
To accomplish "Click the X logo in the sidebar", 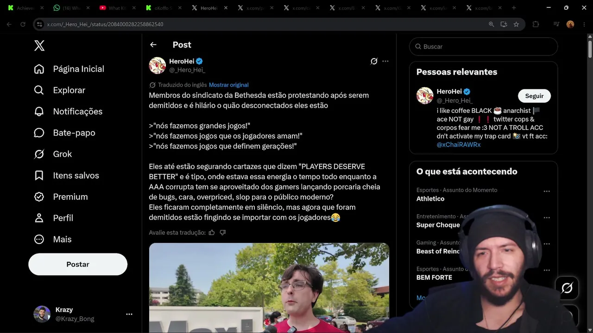I will (x=39, y=45).
